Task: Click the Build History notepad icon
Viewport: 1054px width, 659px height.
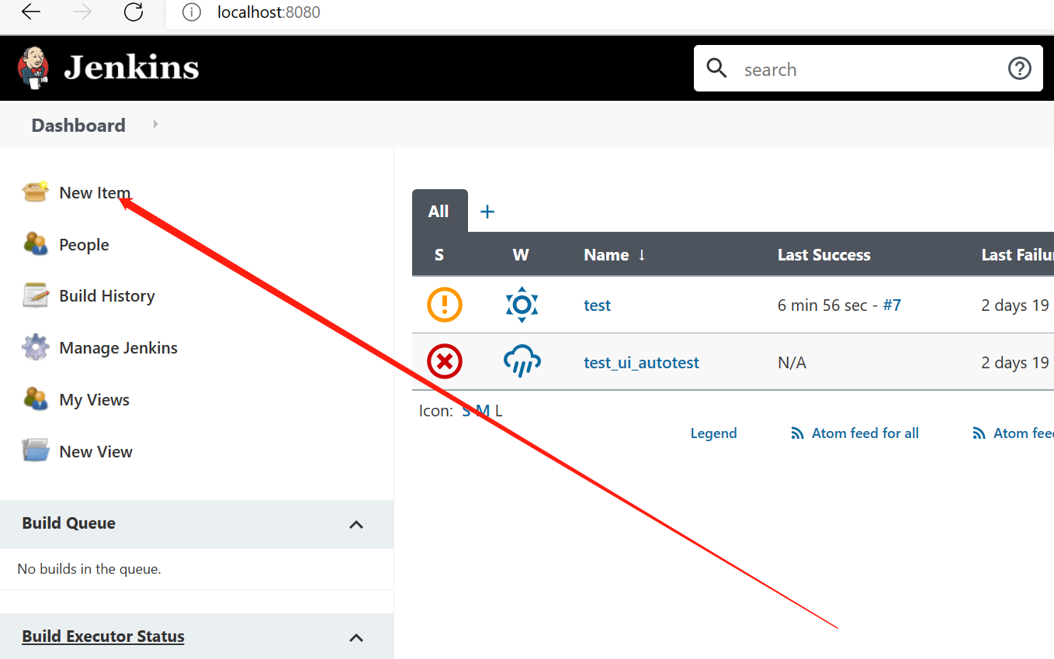Action: [x=36, y=295]
